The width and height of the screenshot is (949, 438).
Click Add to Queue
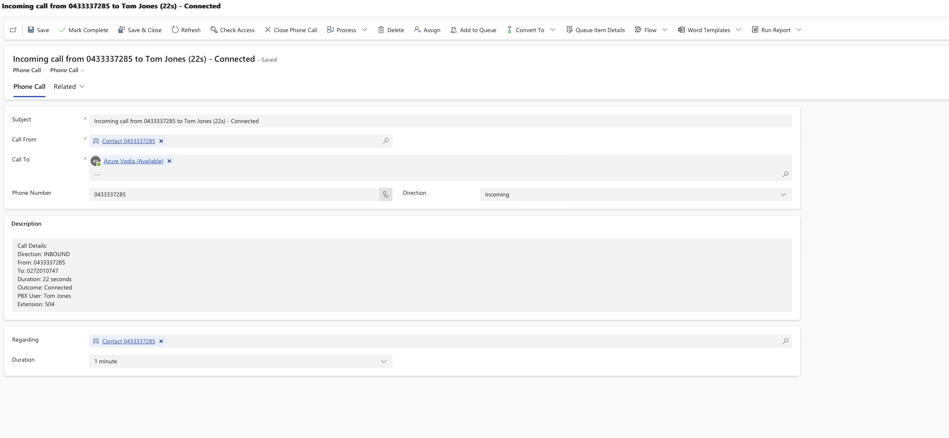point(473,30)
